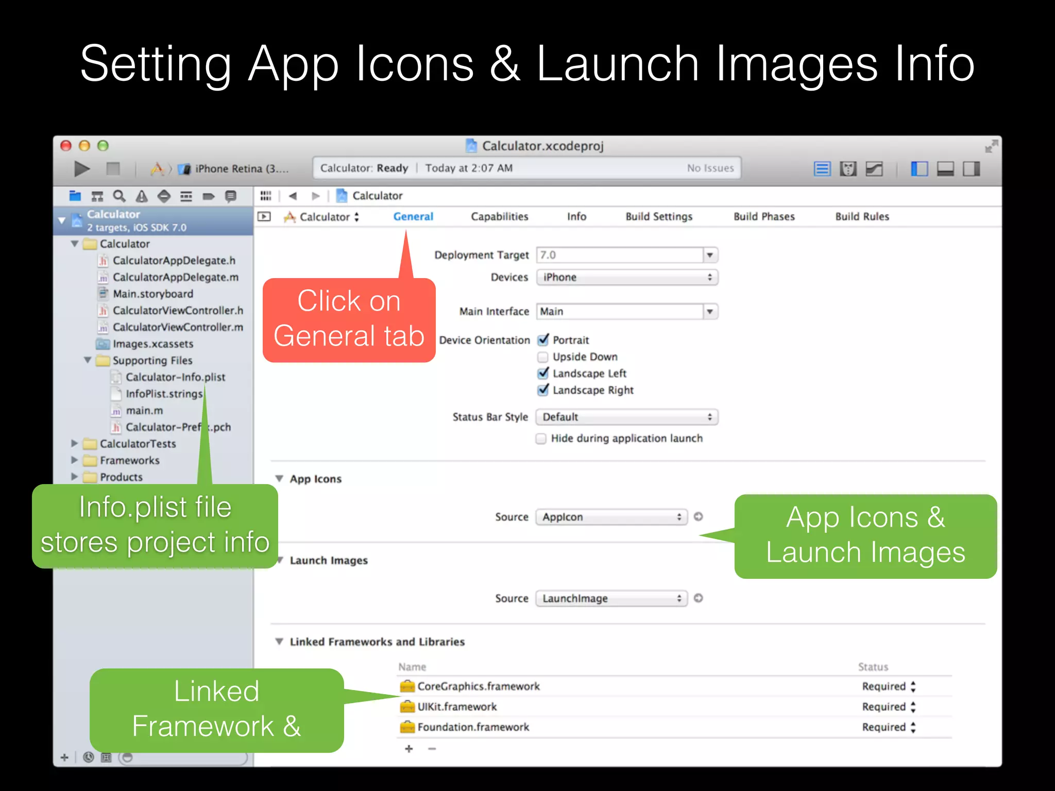Viewport: 1055px width, 791px height.
Task: Click the arrow next to LaunchImage source
Action: pyautogui.click(x=699, y=598)
